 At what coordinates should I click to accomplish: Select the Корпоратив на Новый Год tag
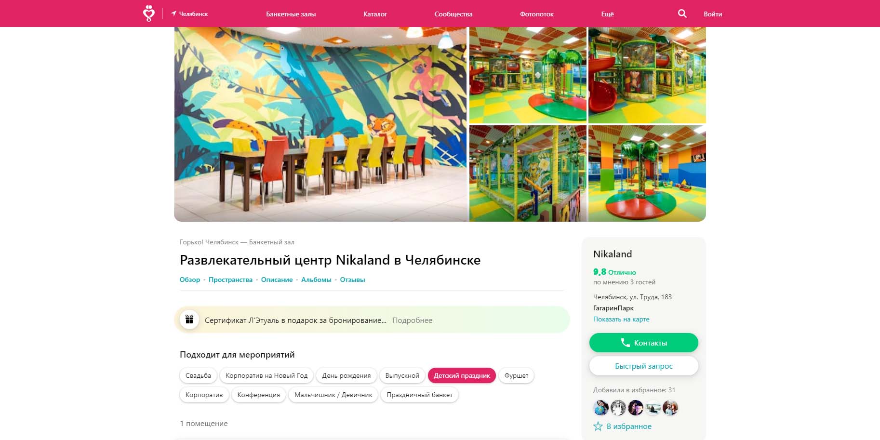267,375
